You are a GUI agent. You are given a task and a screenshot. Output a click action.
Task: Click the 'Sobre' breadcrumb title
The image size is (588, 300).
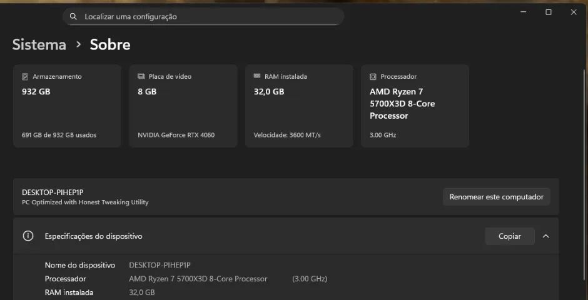[x=110, y=44]
